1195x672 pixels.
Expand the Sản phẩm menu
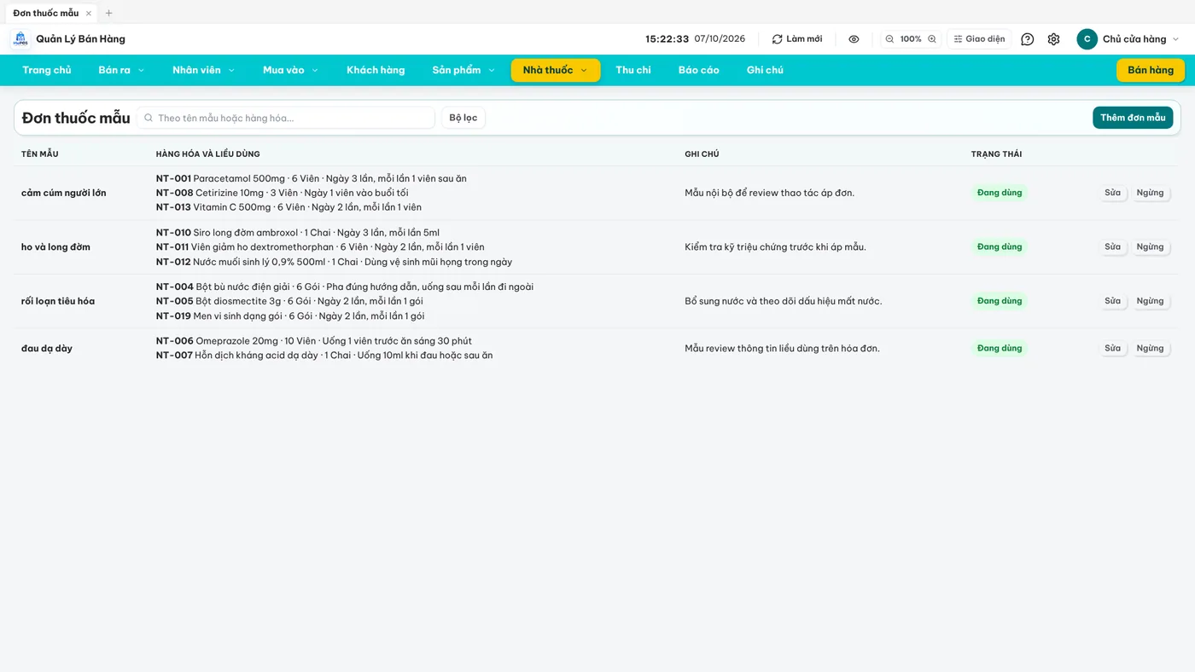point(463,70)
